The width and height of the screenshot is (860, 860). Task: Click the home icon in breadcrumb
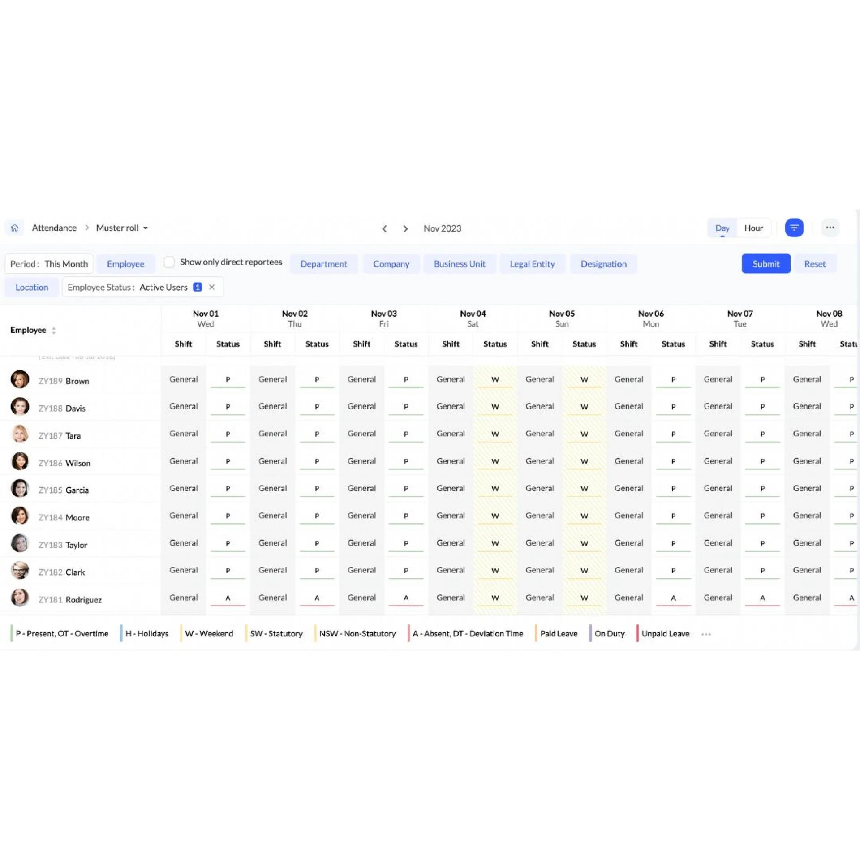(x=14, y=228)
